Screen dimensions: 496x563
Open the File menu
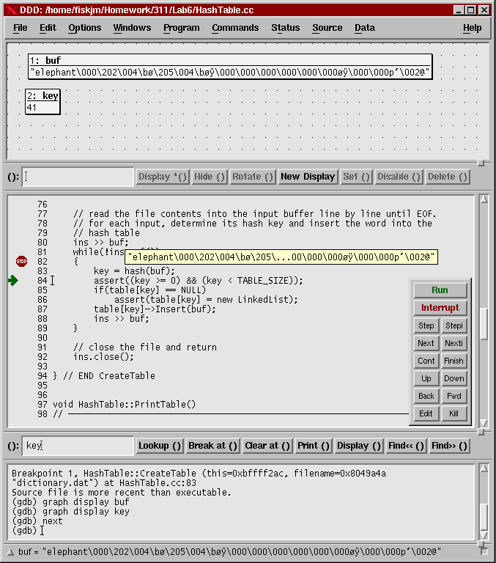pyautogui.click(x=21, y=28)
